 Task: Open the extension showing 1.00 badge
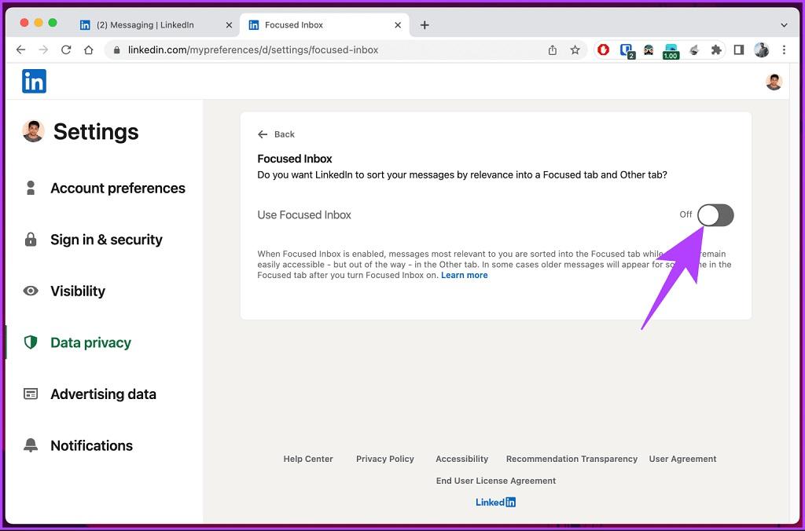coord(671,51)
